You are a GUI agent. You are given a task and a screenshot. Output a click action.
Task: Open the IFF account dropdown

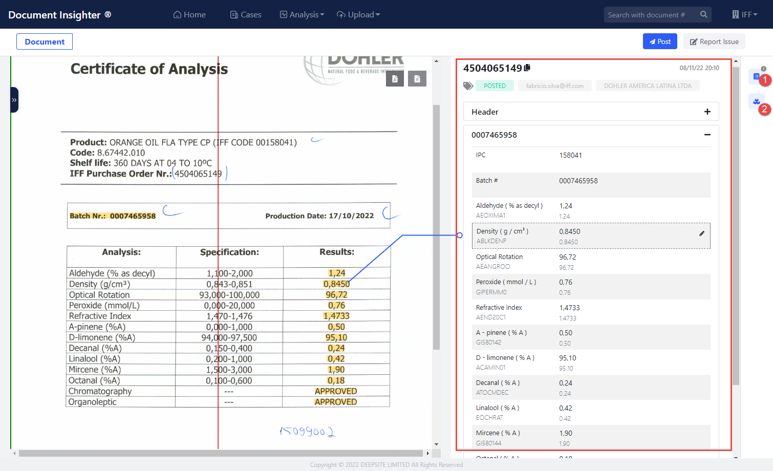click(745, 15)
